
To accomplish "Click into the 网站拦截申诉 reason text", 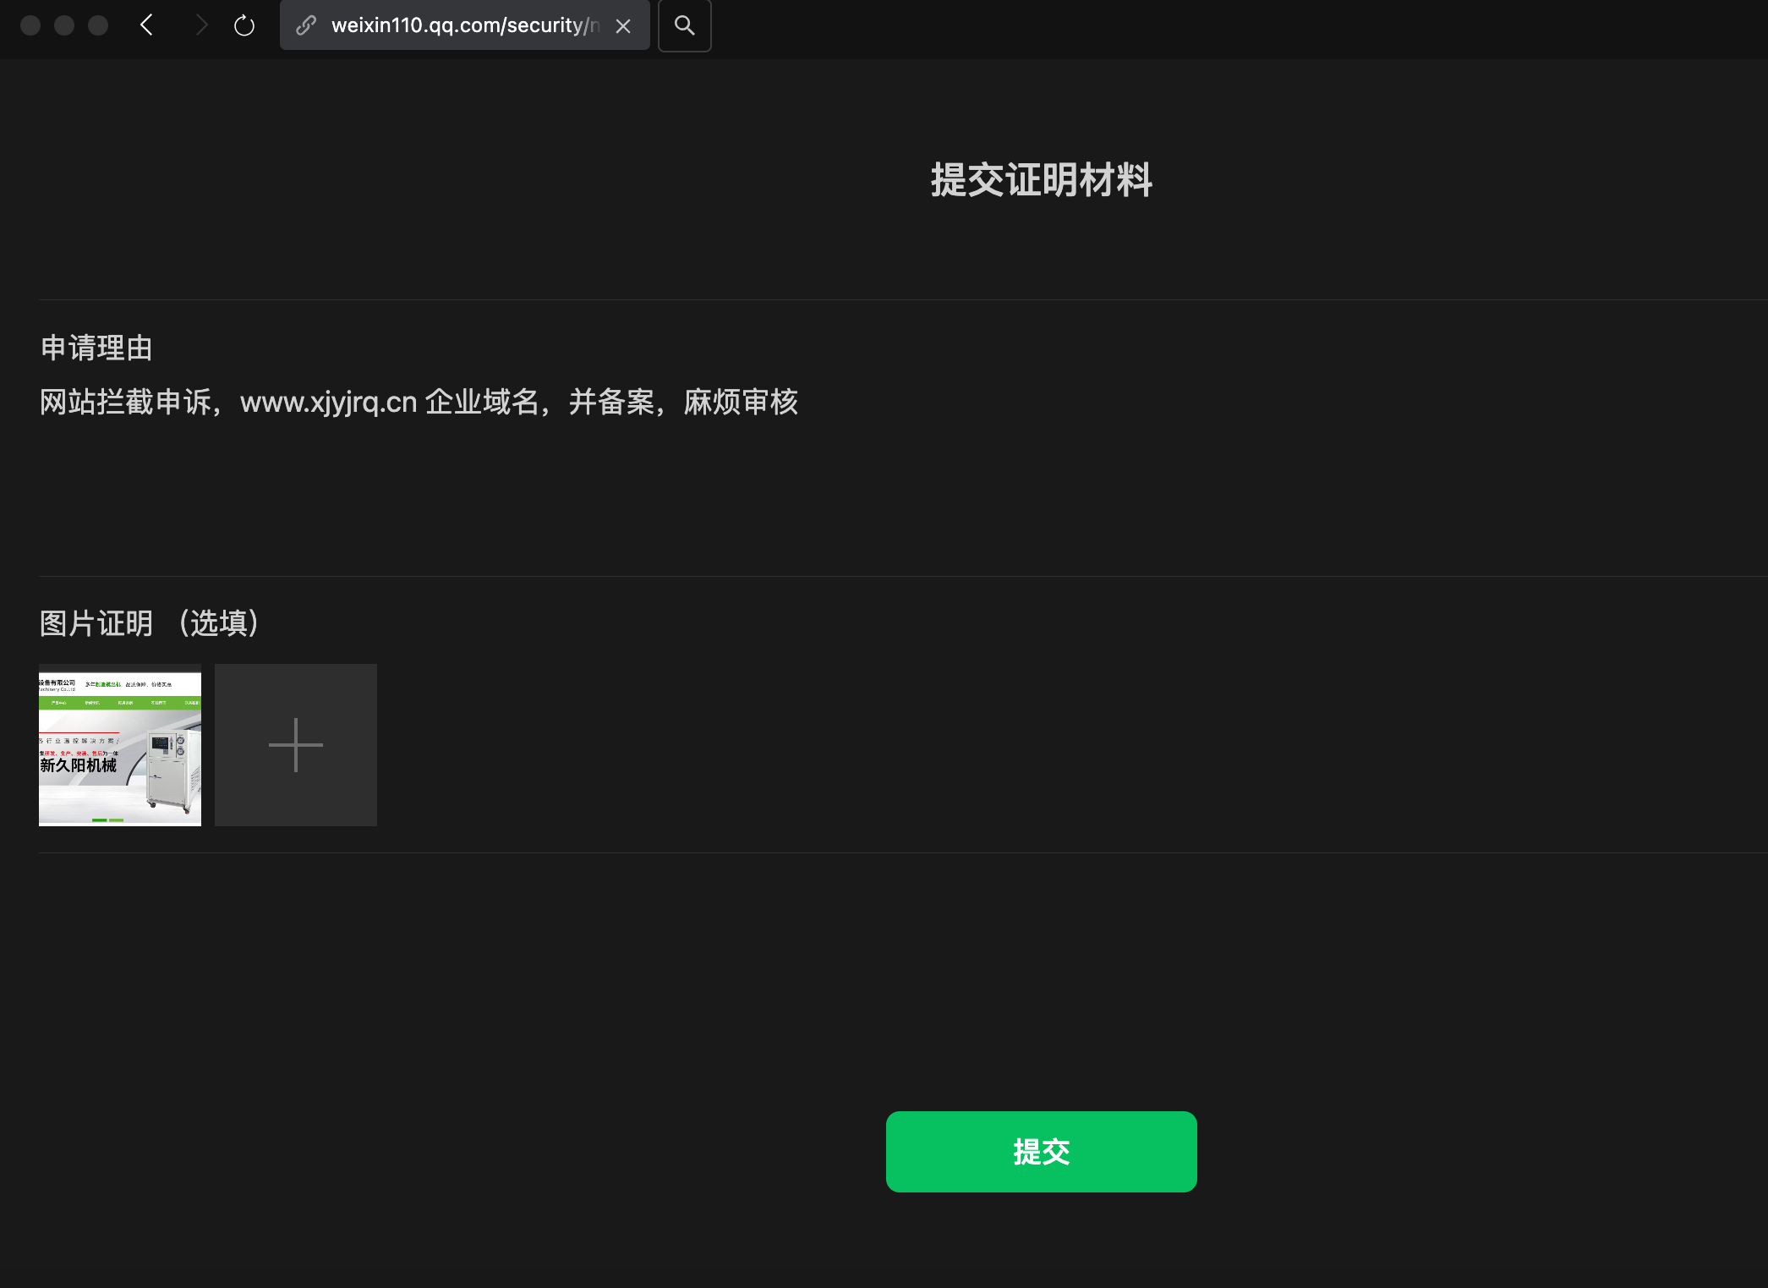I will coord(125,403).
